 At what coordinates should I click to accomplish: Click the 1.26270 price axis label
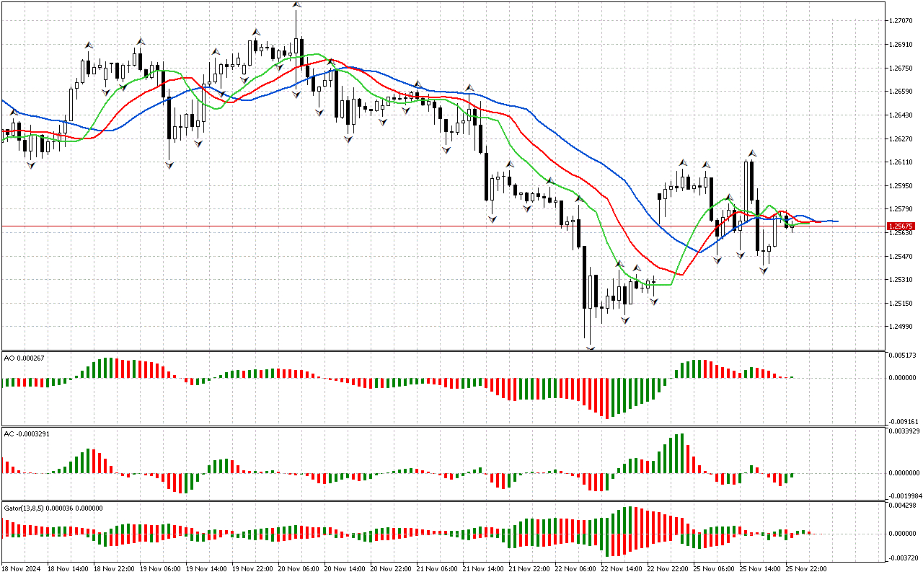click(x=901, y=138)
